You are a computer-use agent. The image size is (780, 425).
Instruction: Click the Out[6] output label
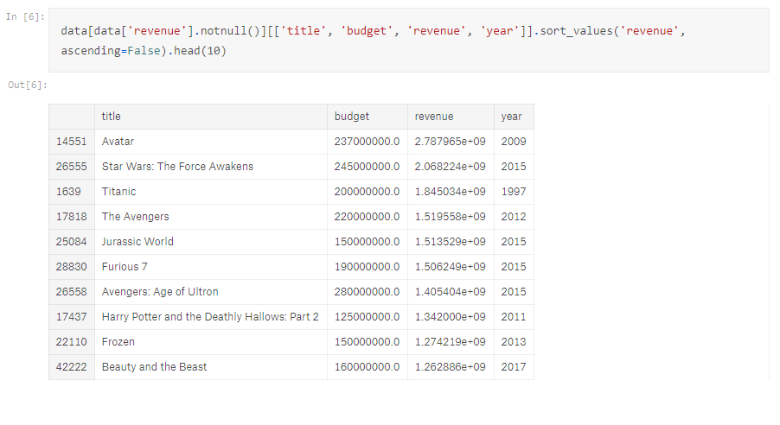click(28, 85)
